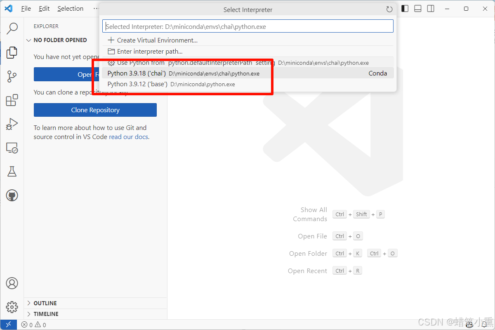Screen dimensions: 495x330
Task: Open the Accounts menu icon
Action: point(12,283)
